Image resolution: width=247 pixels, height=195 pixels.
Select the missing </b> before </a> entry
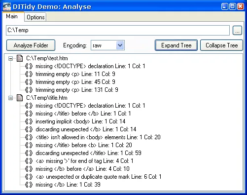[82, 169]
